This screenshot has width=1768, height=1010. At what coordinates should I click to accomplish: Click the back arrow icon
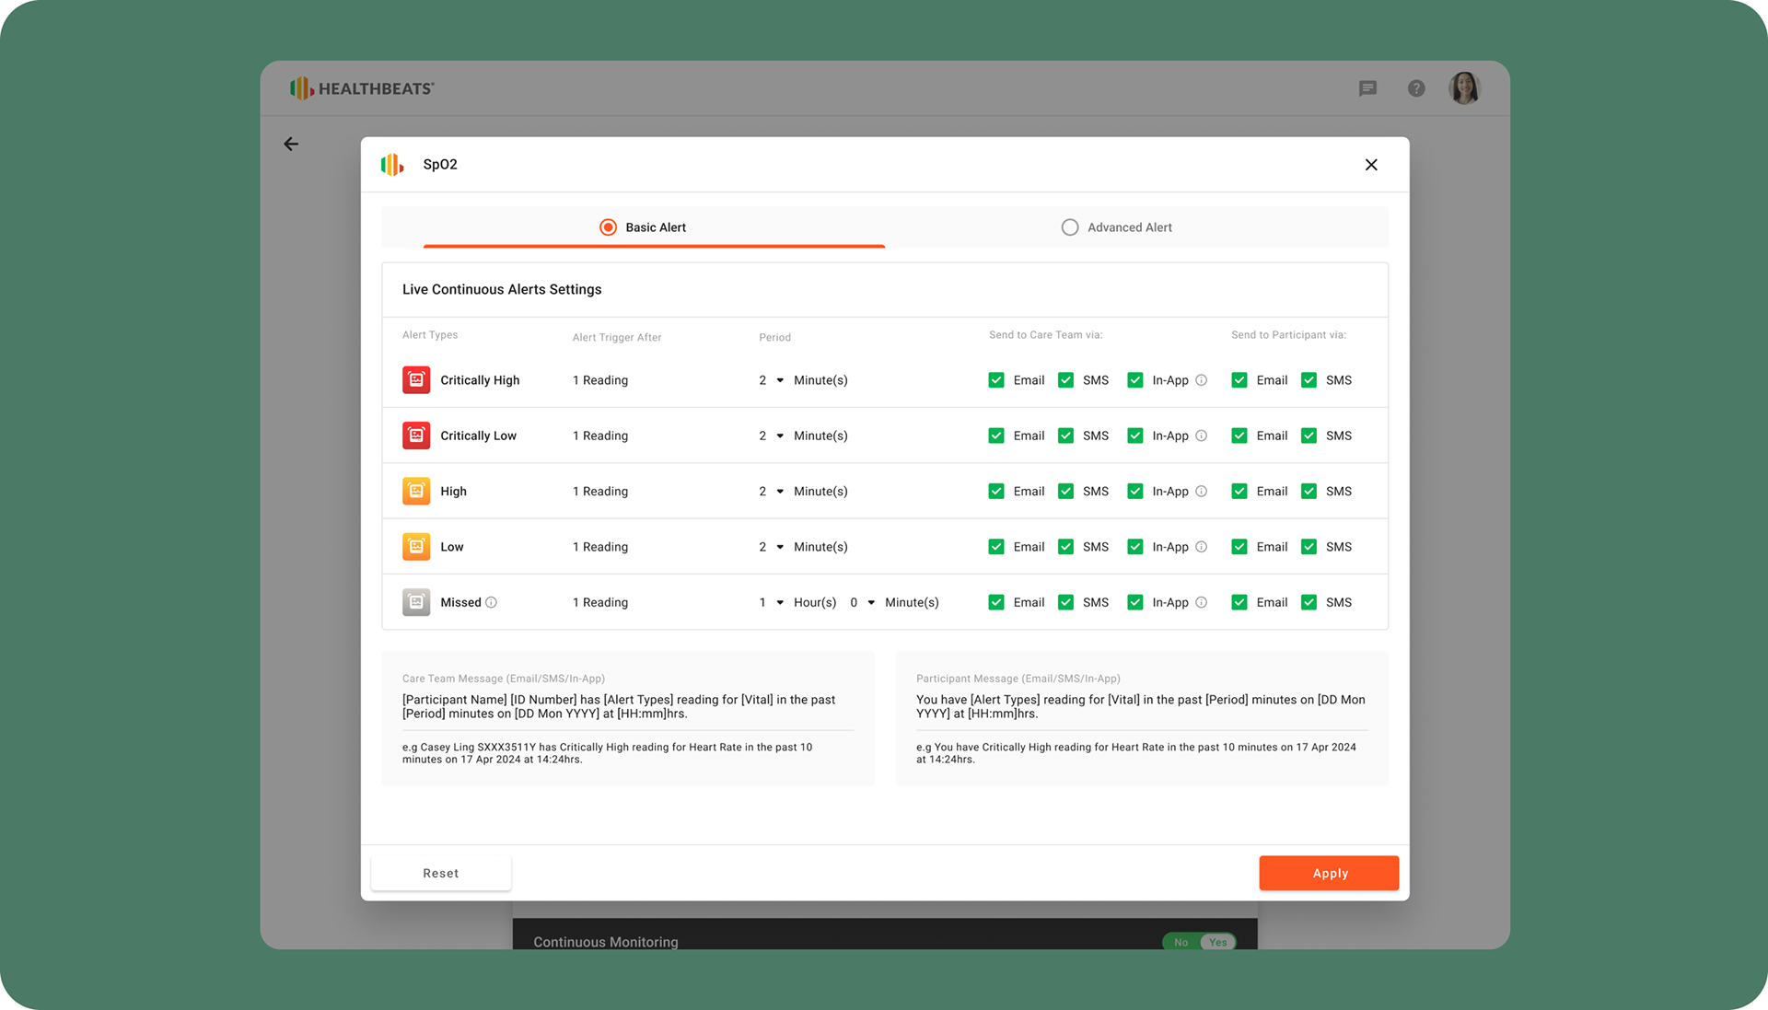click(291, 144)
